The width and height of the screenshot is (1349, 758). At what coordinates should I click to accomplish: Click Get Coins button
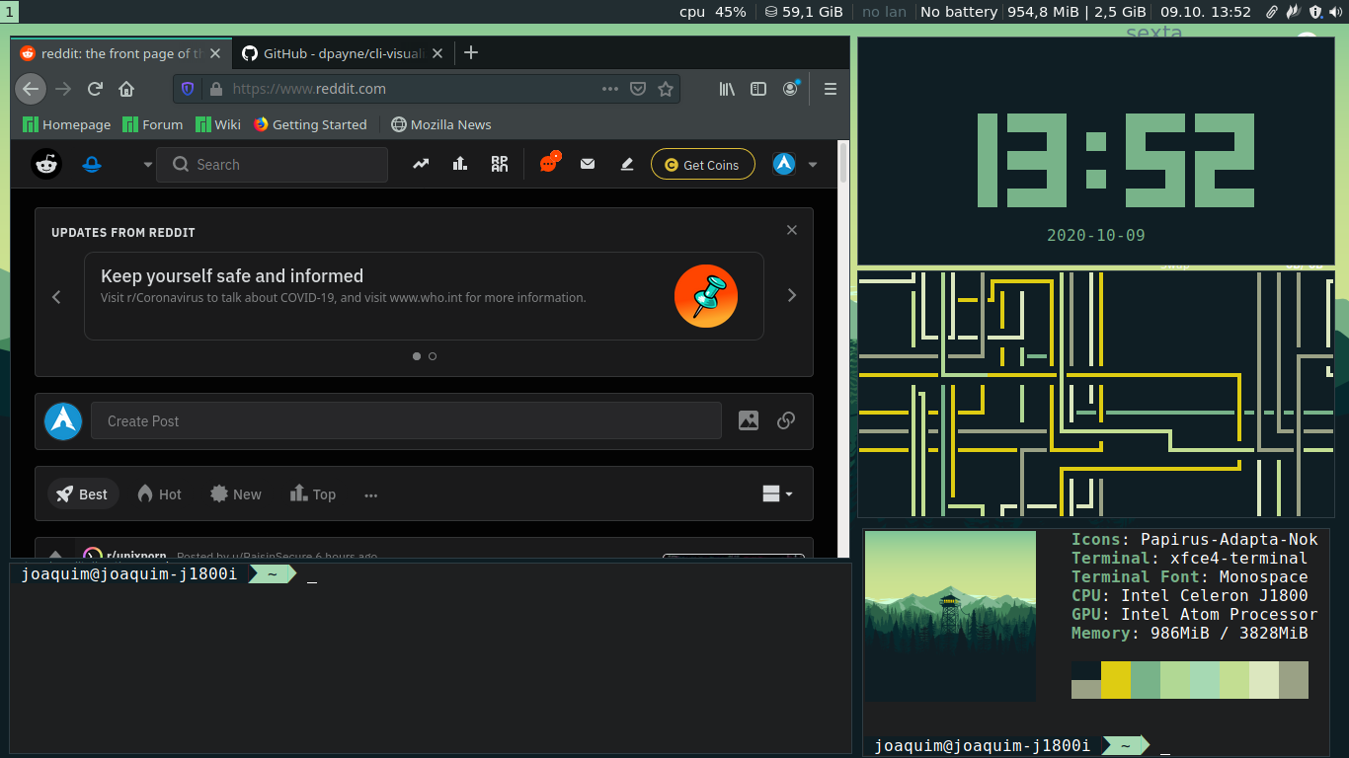coord(703,165)
